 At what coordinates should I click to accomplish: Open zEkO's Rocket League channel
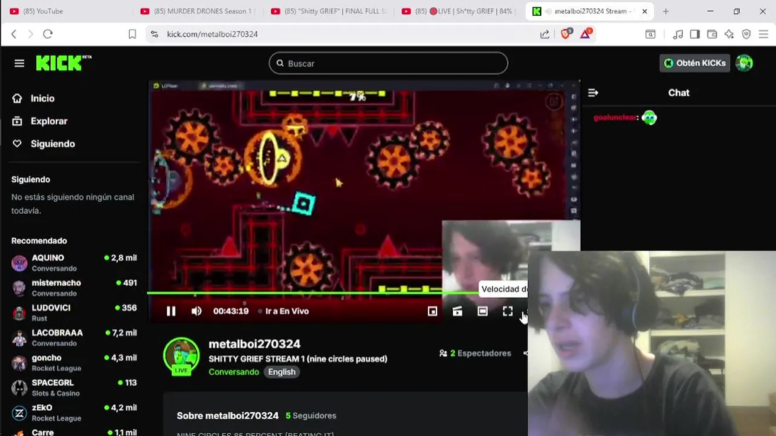point(74,412)
